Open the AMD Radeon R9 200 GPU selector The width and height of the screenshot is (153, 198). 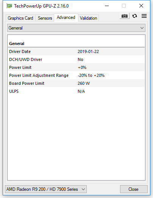46,189
